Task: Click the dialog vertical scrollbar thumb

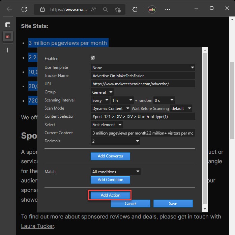Action: tap(205, 128)
